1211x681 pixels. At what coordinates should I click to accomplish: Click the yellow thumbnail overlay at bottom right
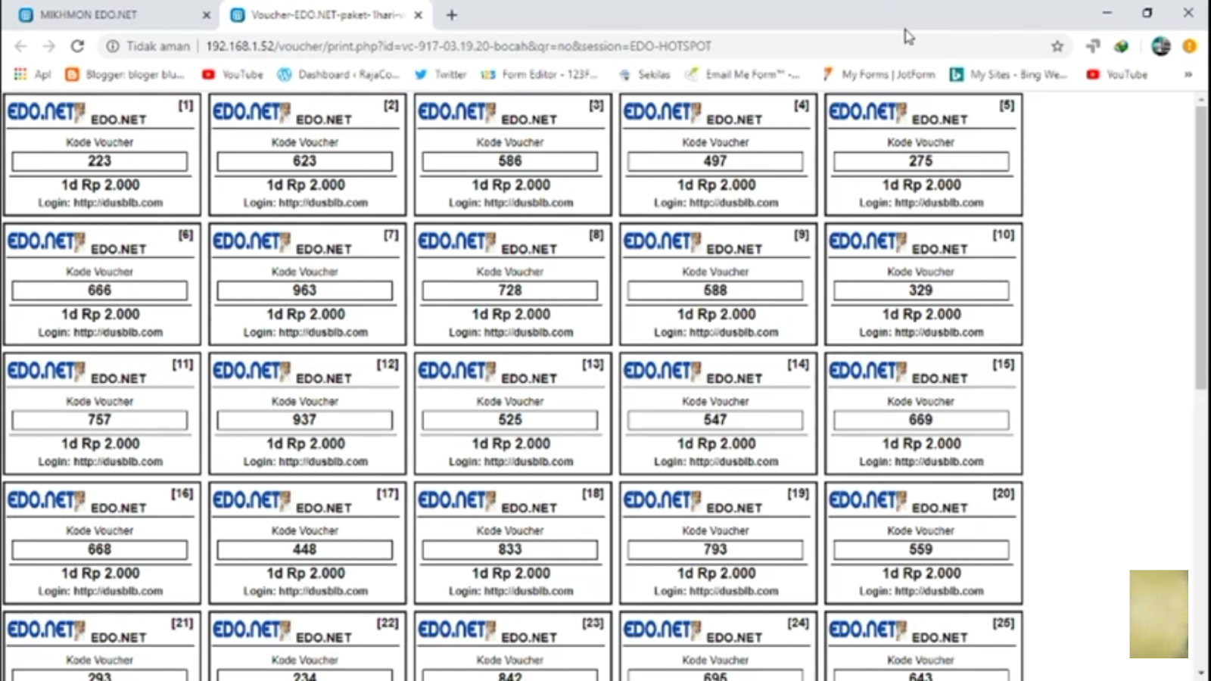click(x=1159, y=614)
